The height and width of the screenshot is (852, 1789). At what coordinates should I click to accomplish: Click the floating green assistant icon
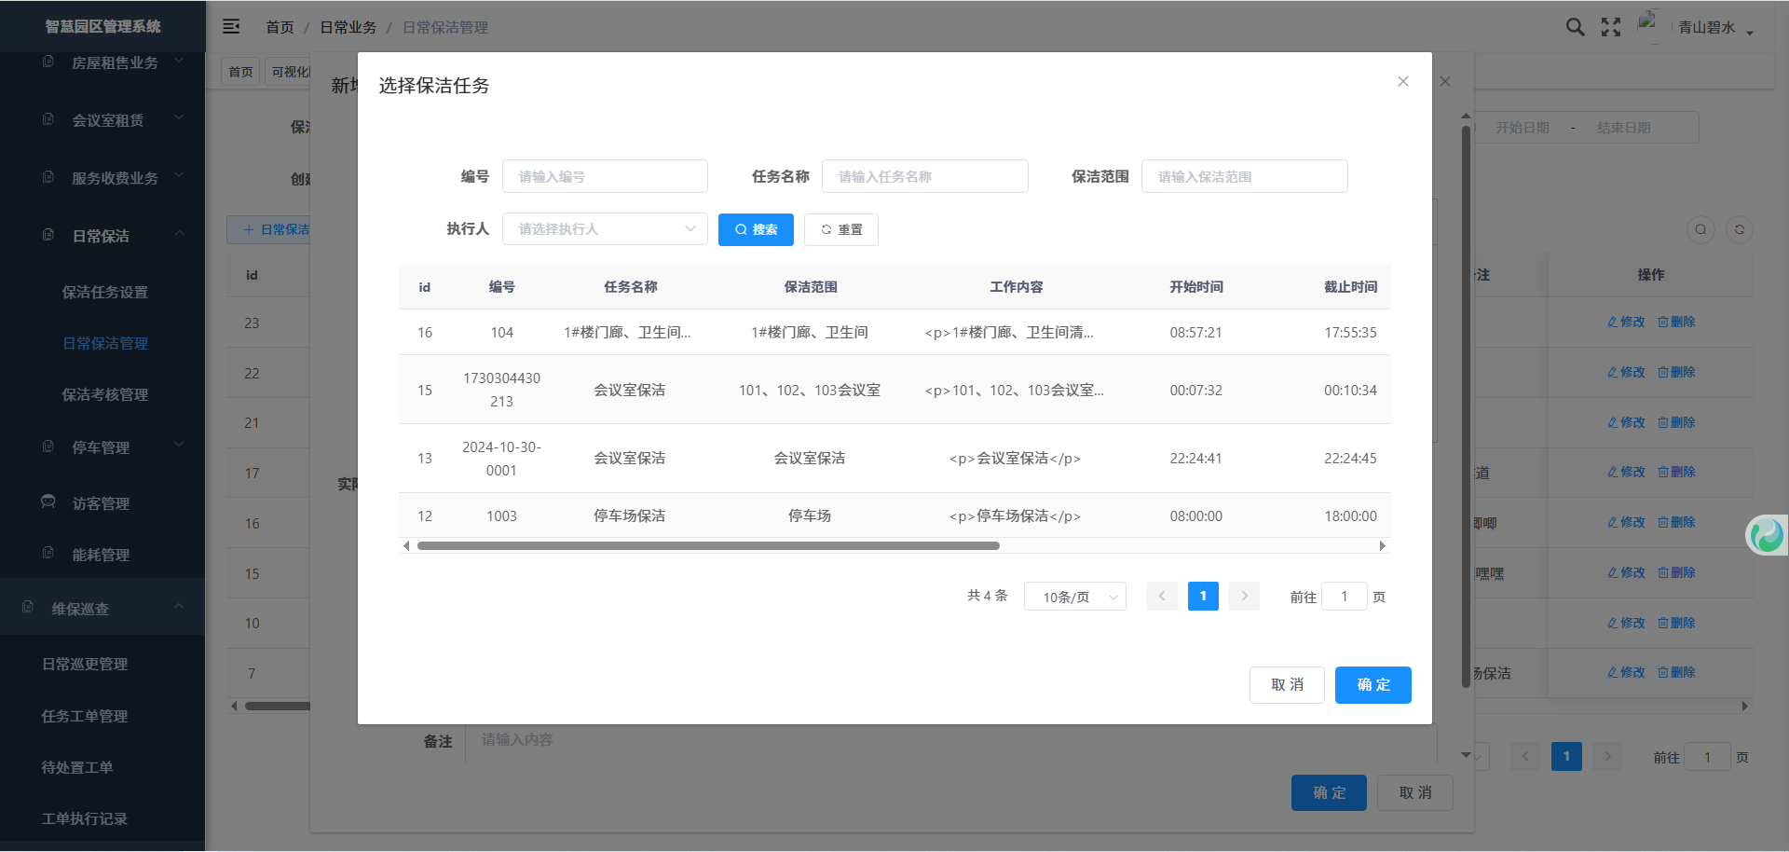1767,535
